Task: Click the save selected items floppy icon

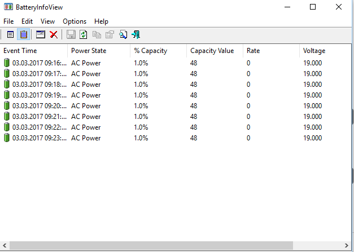Action: tap(71, 34)
